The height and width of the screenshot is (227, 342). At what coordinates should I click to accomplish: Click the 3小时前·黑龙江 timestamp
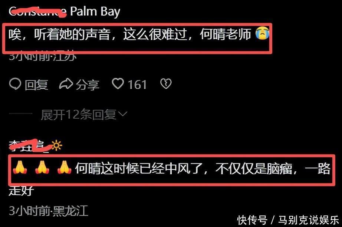point(49,211)
